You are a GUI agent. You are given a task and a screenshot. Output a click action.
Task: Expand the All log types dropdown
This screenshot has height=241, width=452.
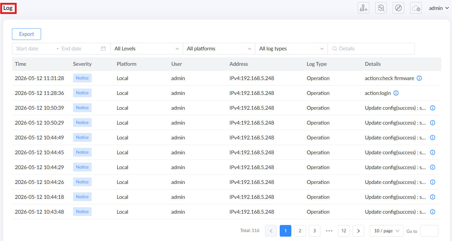point(291,49)
